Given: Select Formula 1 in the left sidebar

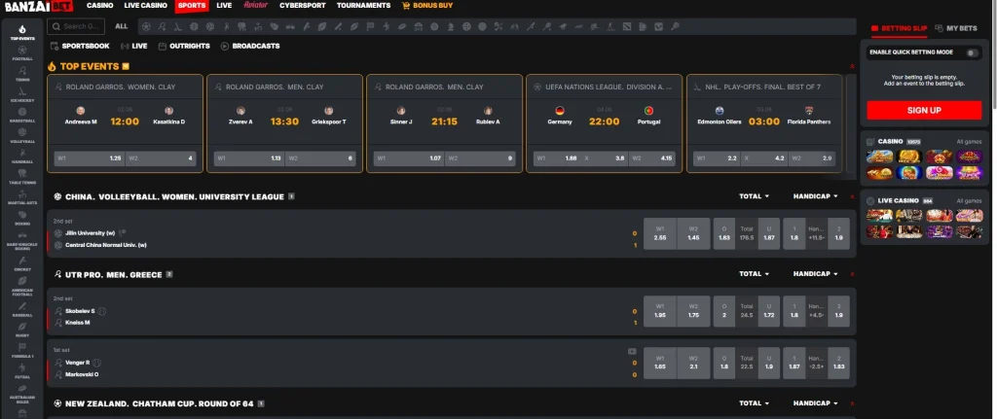Looking at the screenshot, I should coord(22,351).
